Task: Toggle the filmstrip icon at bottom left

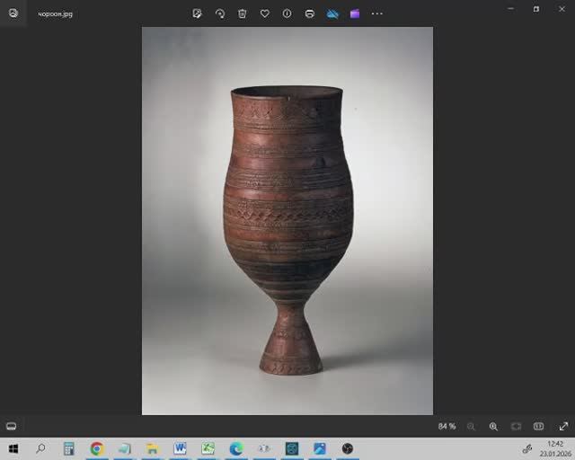Action: point(12,426)
